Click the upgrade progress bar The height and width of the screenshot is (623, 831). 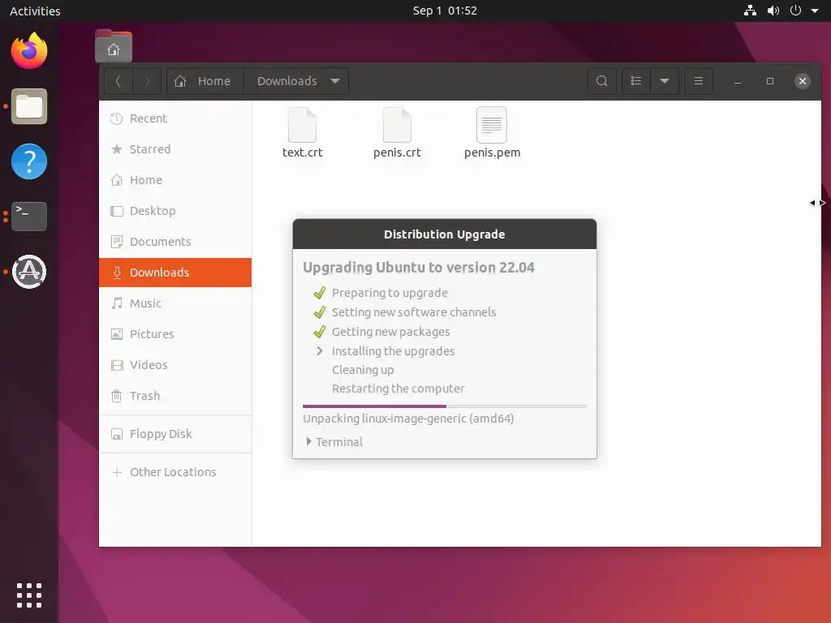pyautogui.click(x=444, y=406)
